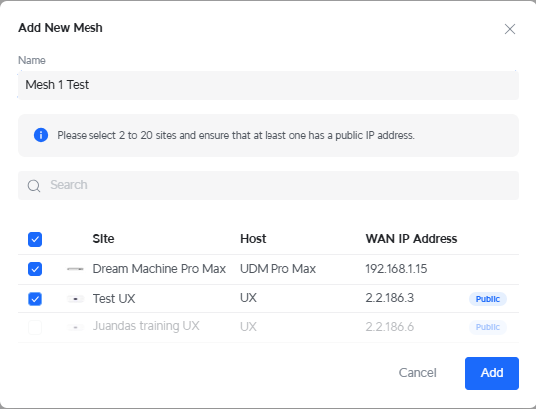Screen dimensions: 536x409
Task: Click the Add button
Action: [x=492, y=373]
